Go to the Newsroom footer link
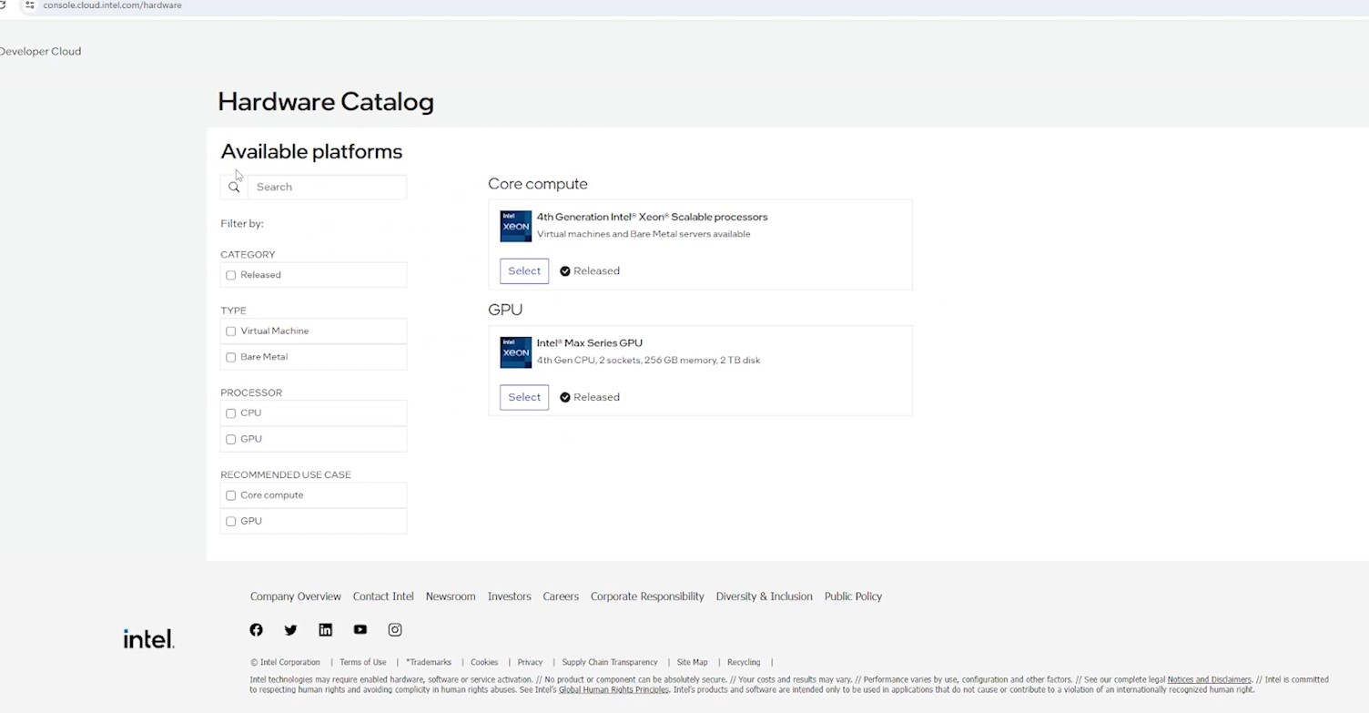Image resolution: width=1369 pixels, height=713 pixels. coord(451,596)
